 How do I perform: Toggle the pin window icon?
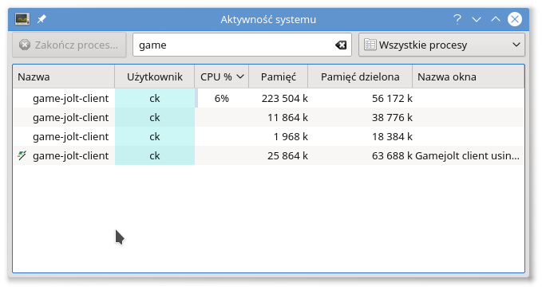coord(42,19)
